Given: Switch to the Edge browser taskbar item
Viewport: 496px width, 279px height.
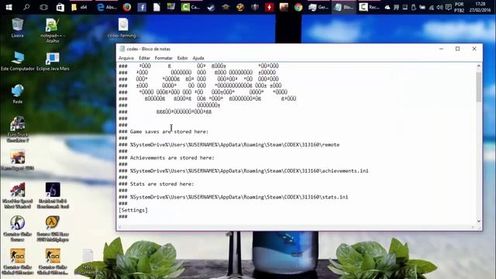Looking at the screenshot, I should tap(107, 7).
